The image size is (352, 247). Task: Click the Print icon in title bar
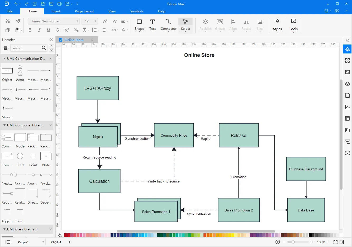(59, 4)
